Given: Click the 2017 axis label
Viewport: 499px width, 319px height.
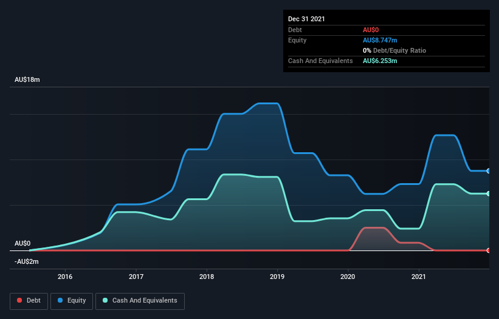Looking at the screenshot, I should (136, 277).
